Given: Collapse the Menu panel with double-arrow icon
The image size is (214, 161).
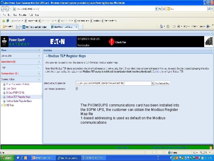Looking at the screenshot, I should (40, 50).
